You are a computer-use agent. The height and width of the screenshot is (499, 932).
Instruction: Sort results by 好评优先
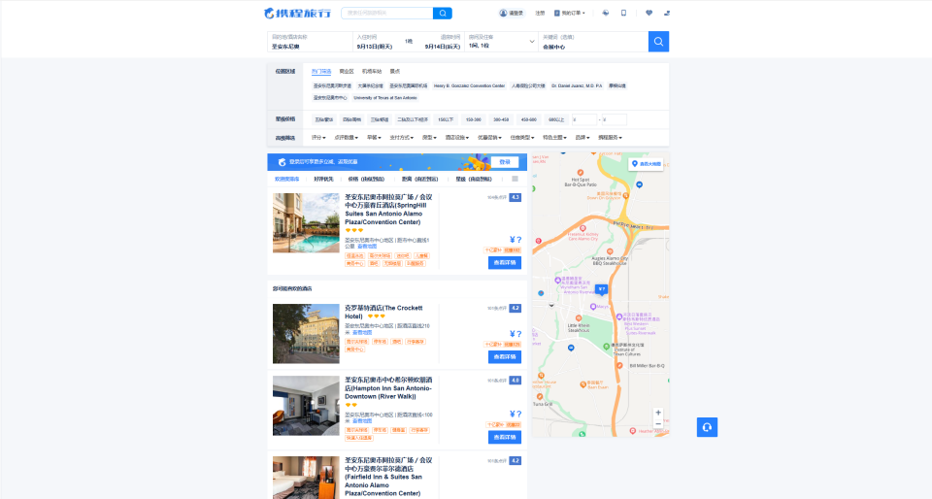323,179
